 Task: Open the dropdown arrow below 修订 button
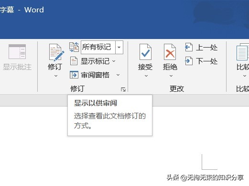pos(56,76)
